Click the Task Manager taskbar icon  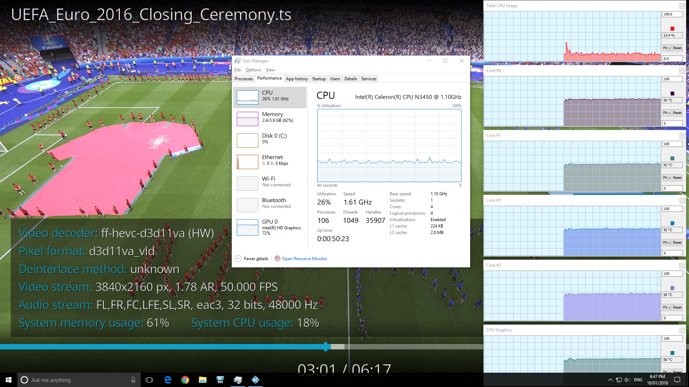238,380
